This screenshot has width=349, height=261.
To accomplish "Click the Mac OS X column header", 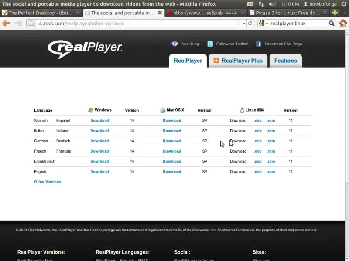I will tap(172, 110).
